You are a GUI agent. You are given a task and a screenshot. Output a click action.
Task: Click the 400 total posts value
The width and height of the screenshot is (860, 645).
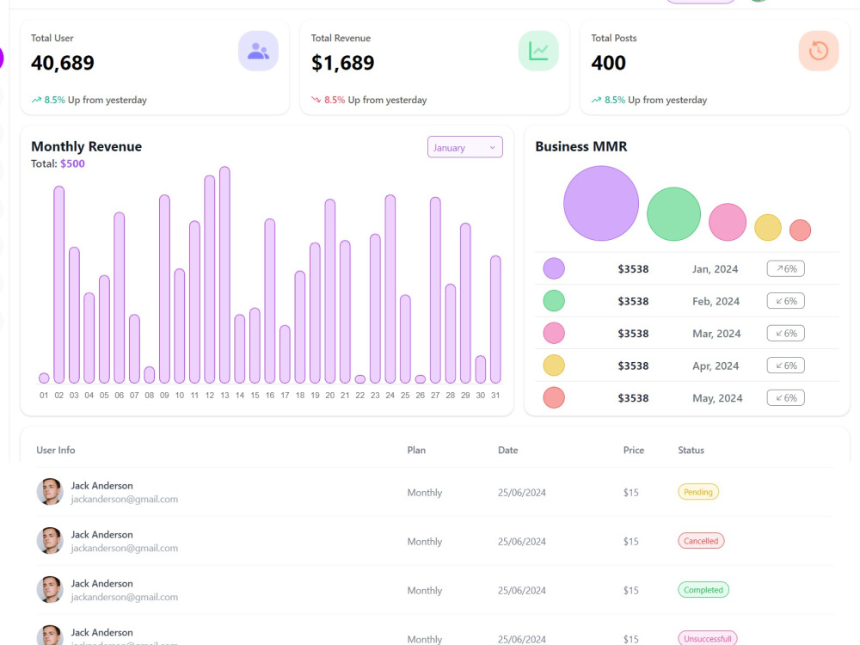coord(608,63)
